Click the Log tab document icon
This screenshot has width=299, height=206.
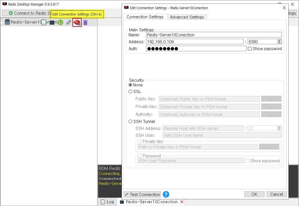[103, 202]
